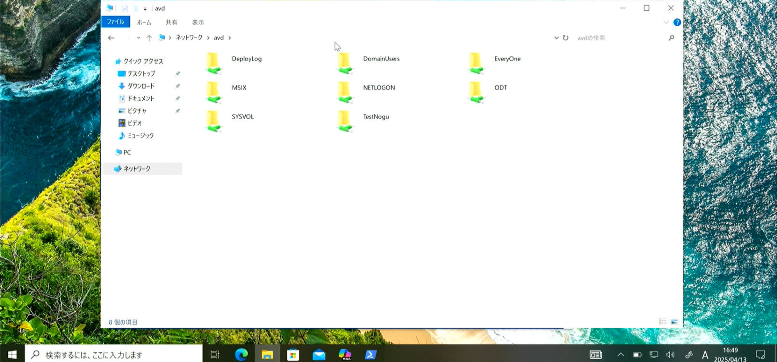This screenshot has height=362, width=777.
Task: Expand the ribbon with the chevron
Action: [x=666, y=22]
